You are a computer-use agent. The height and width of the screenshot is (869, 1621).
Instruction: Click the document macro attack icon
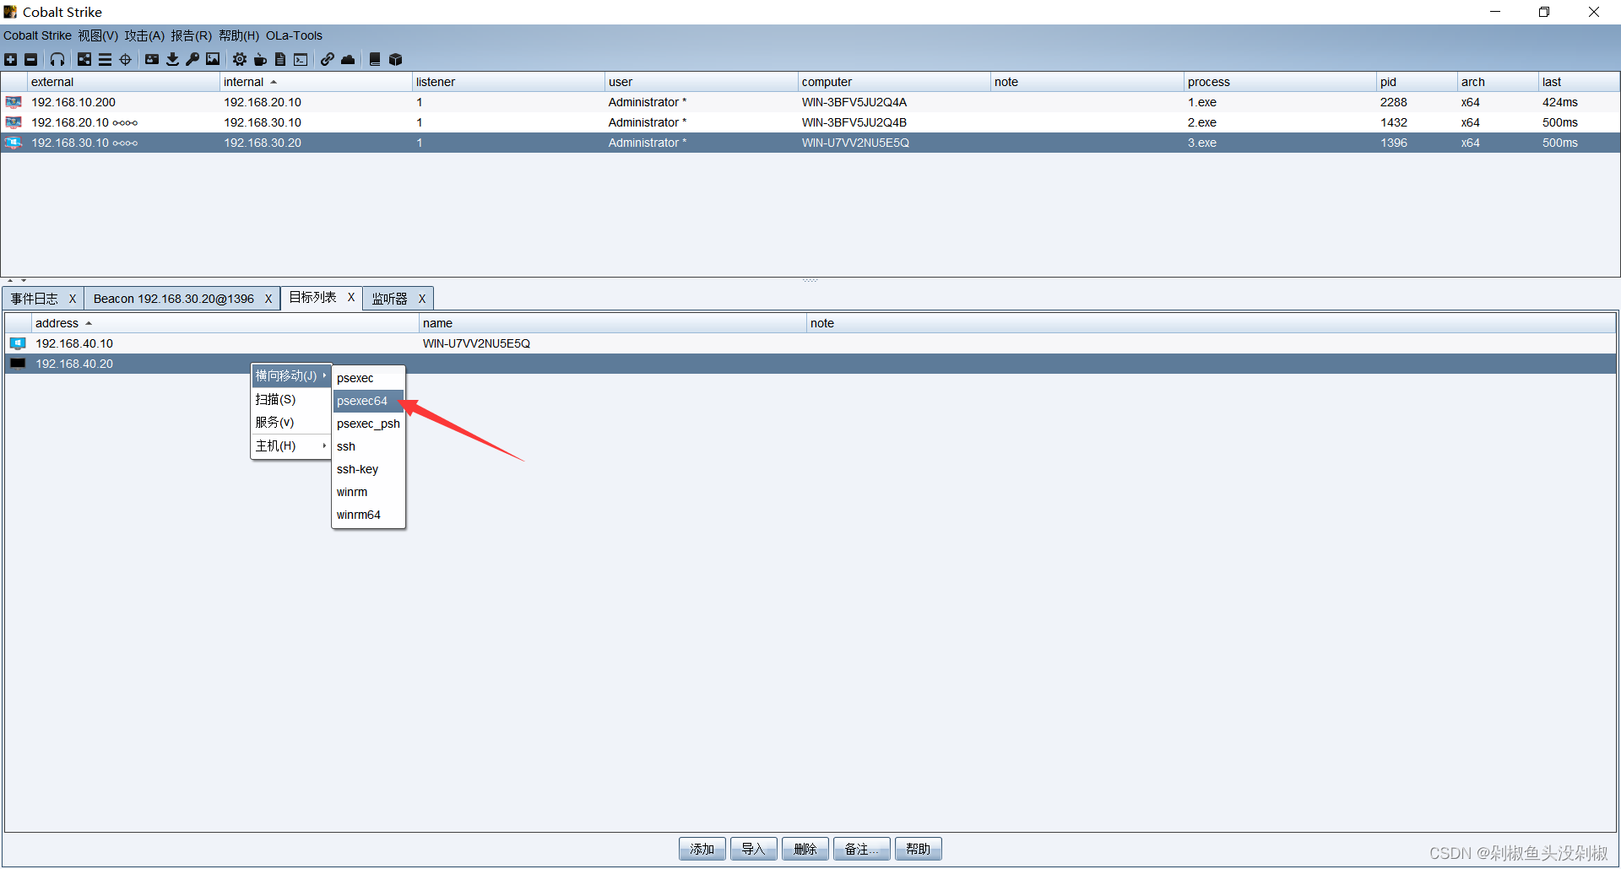tap(280, 59)
